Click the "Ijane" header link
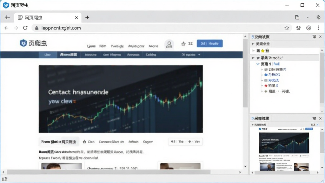Viewport: 325px width, 183px height. pyautogui.click(x=91, y=46)
